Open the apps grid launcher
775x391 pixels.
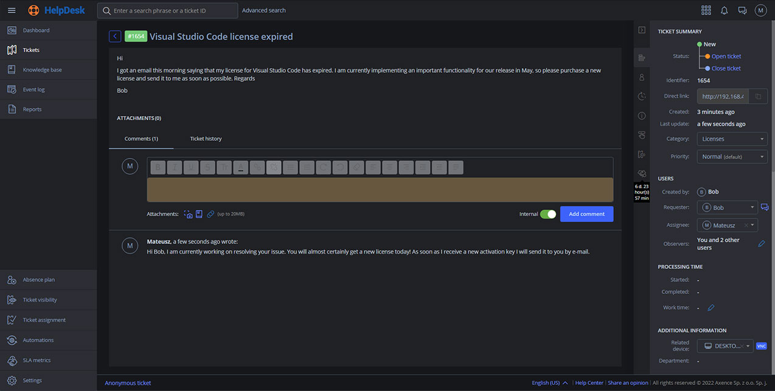(x=706, y=10)
